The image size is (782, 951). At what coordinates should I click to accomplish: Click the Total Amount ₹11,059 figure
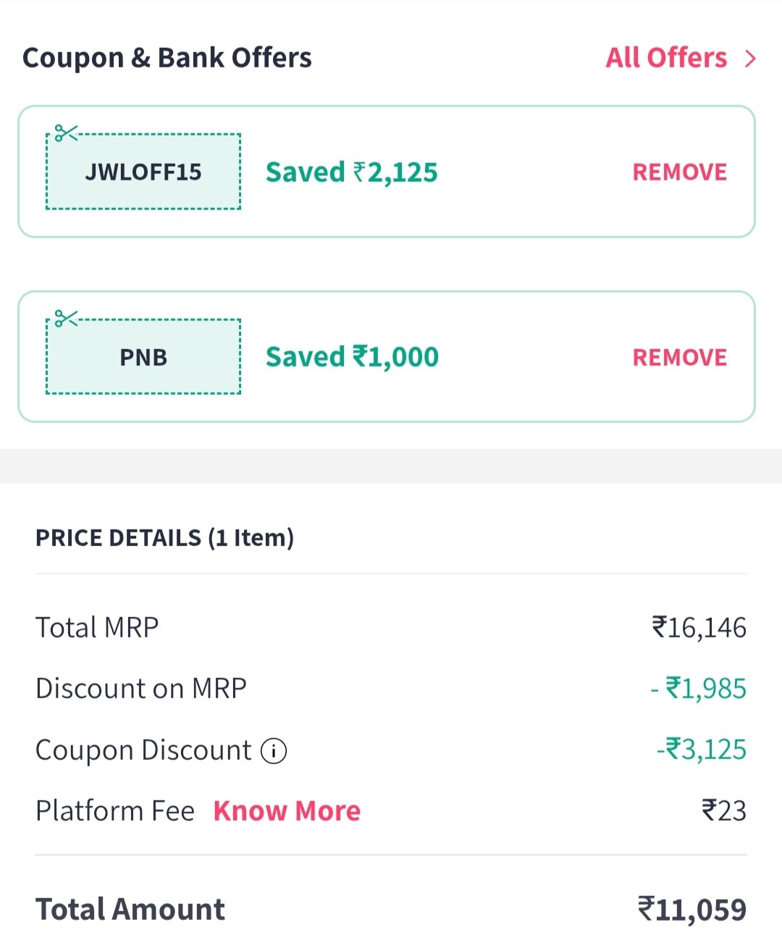pyautogui.click(x=691, y=910)
